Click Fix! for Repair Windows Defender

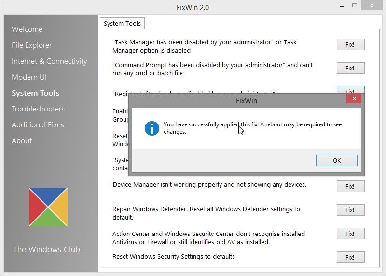coord(350,210)
